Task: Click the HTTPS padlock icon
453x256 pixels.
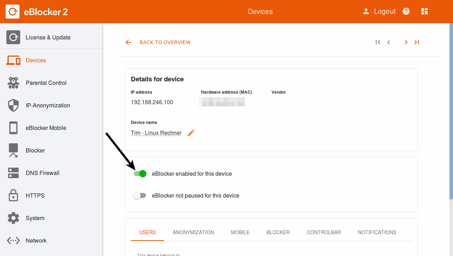Action: 13,195
